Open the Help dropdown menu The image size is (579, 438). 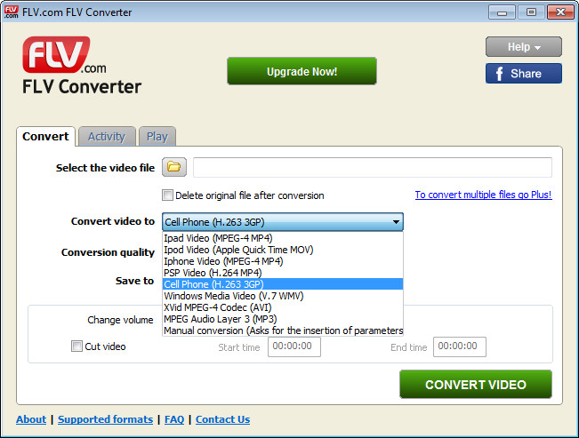(524, 47)
